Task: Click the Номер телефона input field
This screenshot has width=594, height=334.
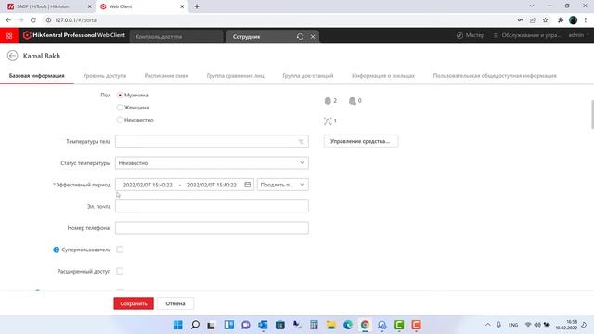Action: (x=212, y=227)
